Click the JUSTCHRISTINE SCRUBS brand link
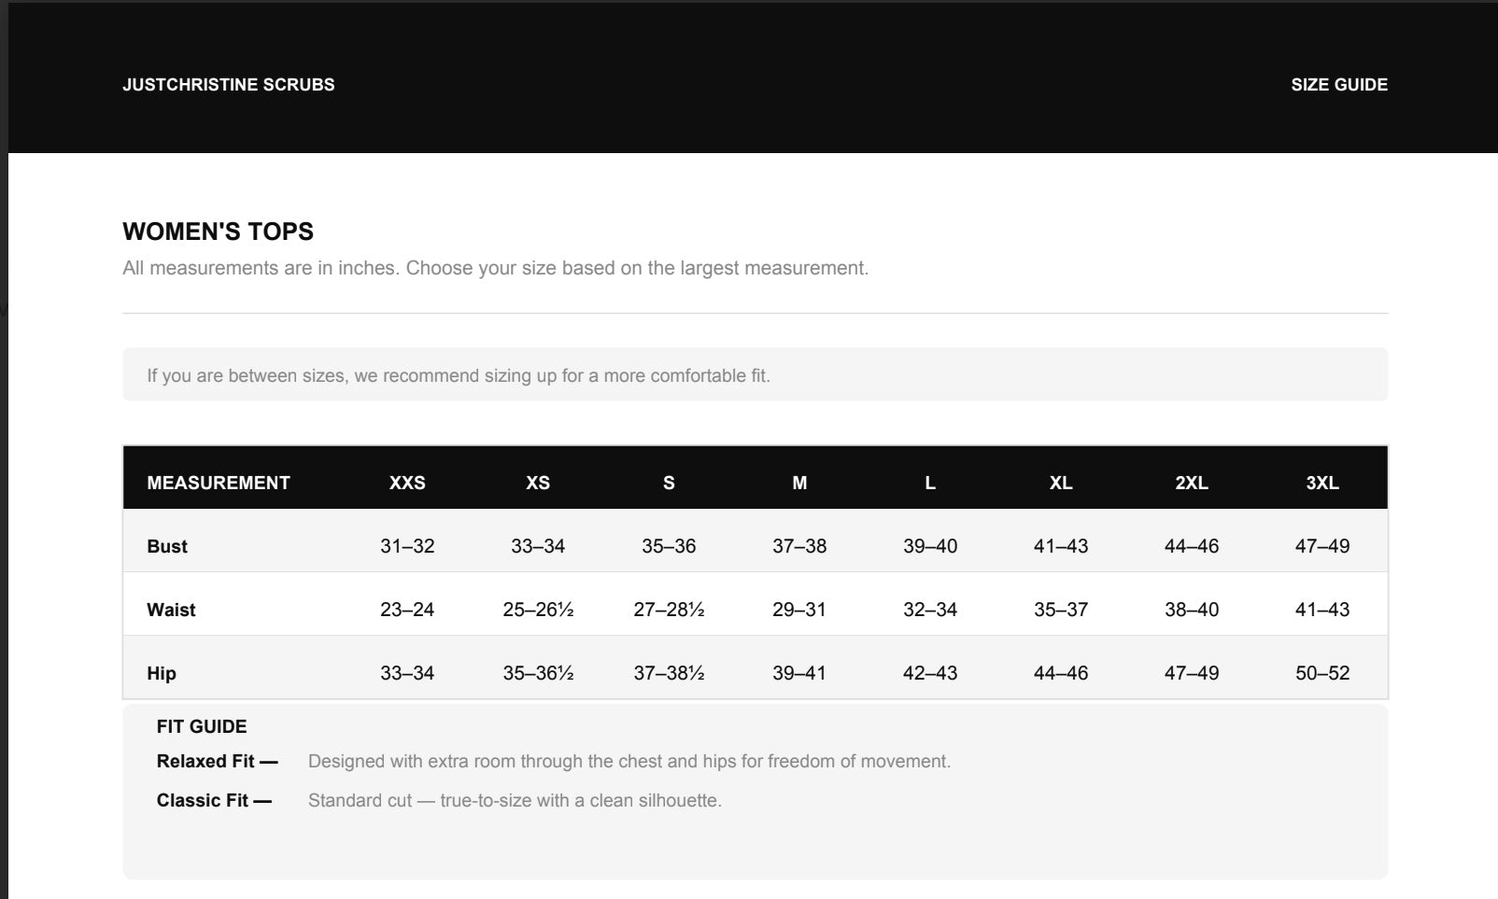This screenshot has height=899, width=1498. coord(228,84)
